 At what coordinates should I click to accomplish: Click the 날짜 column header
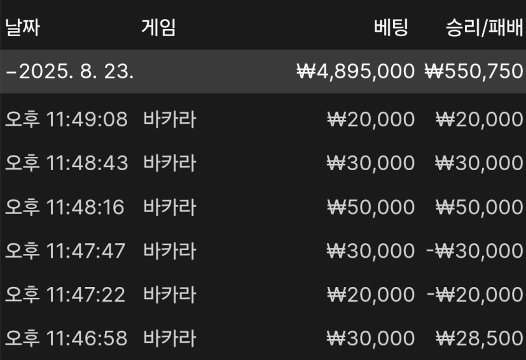point(22,27)
